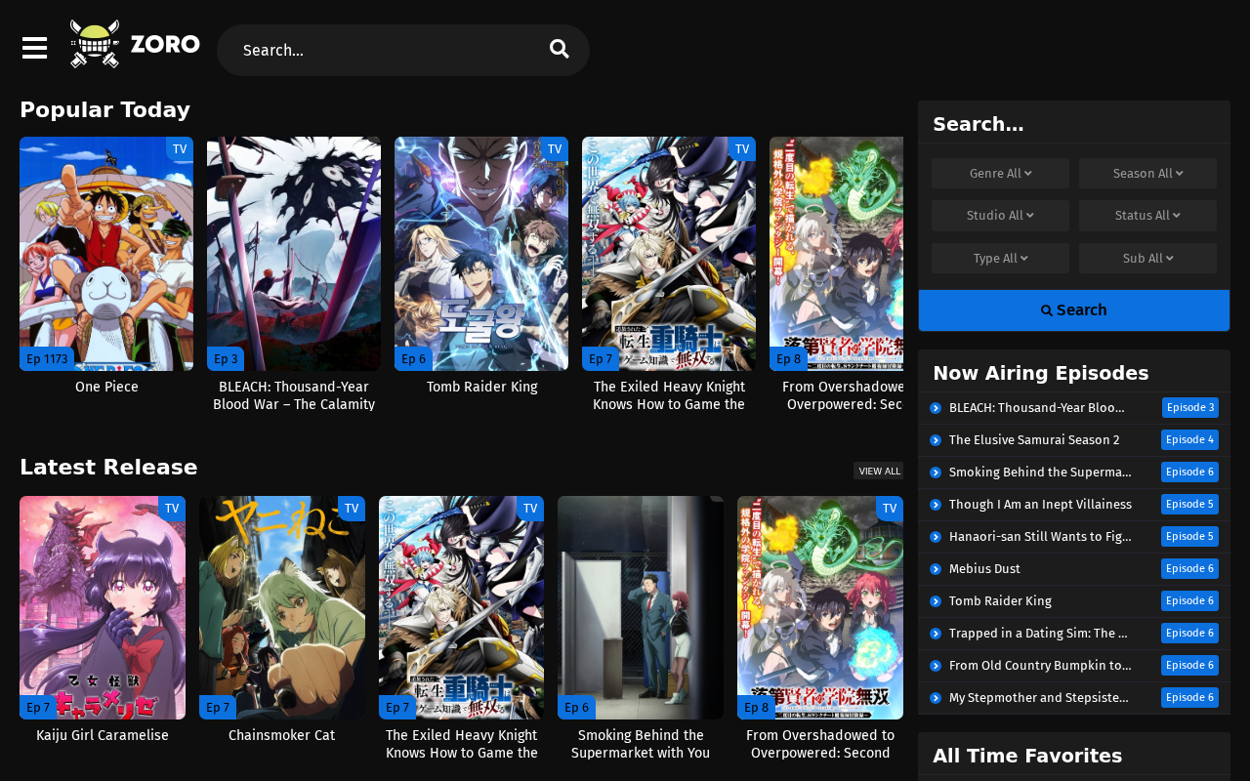Click the bullet icon beside The Elusive Samurai Season 2
This screenshot has width=1250, height=781.
click(936, 440)
